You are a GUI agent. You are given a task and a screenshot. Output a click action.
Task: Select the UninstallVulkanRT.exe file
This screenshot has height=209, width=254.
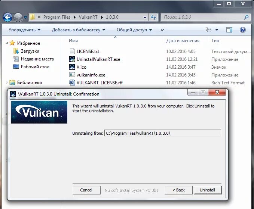(x=98, y=59)
